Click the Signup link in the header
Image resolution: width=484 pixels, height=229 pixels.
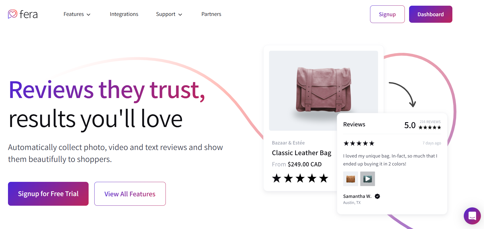tap(387, 14)
